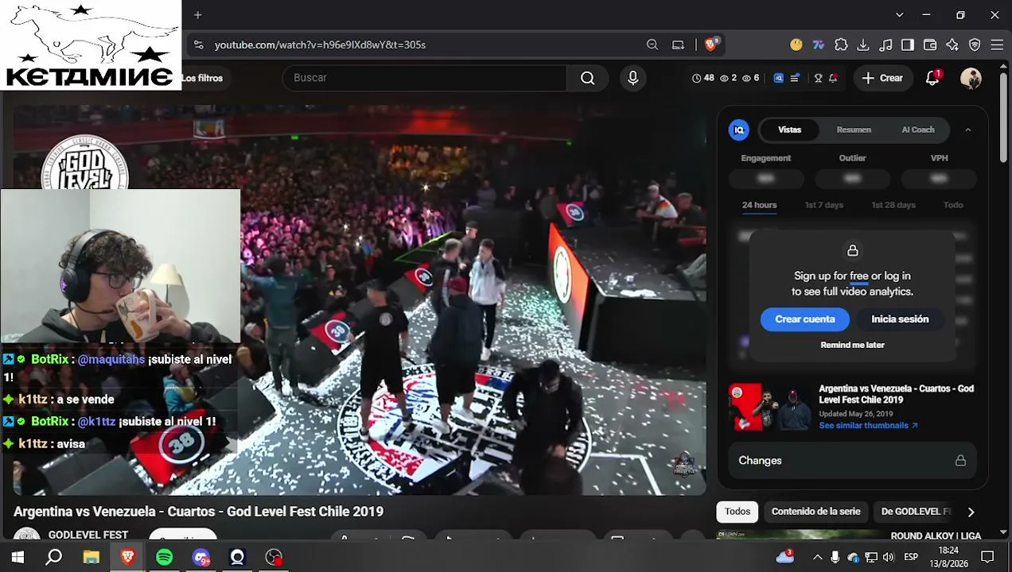This screenshot has width=1012, height=572.
Task: Open the Windows Start menu
Action: point(18,557)
